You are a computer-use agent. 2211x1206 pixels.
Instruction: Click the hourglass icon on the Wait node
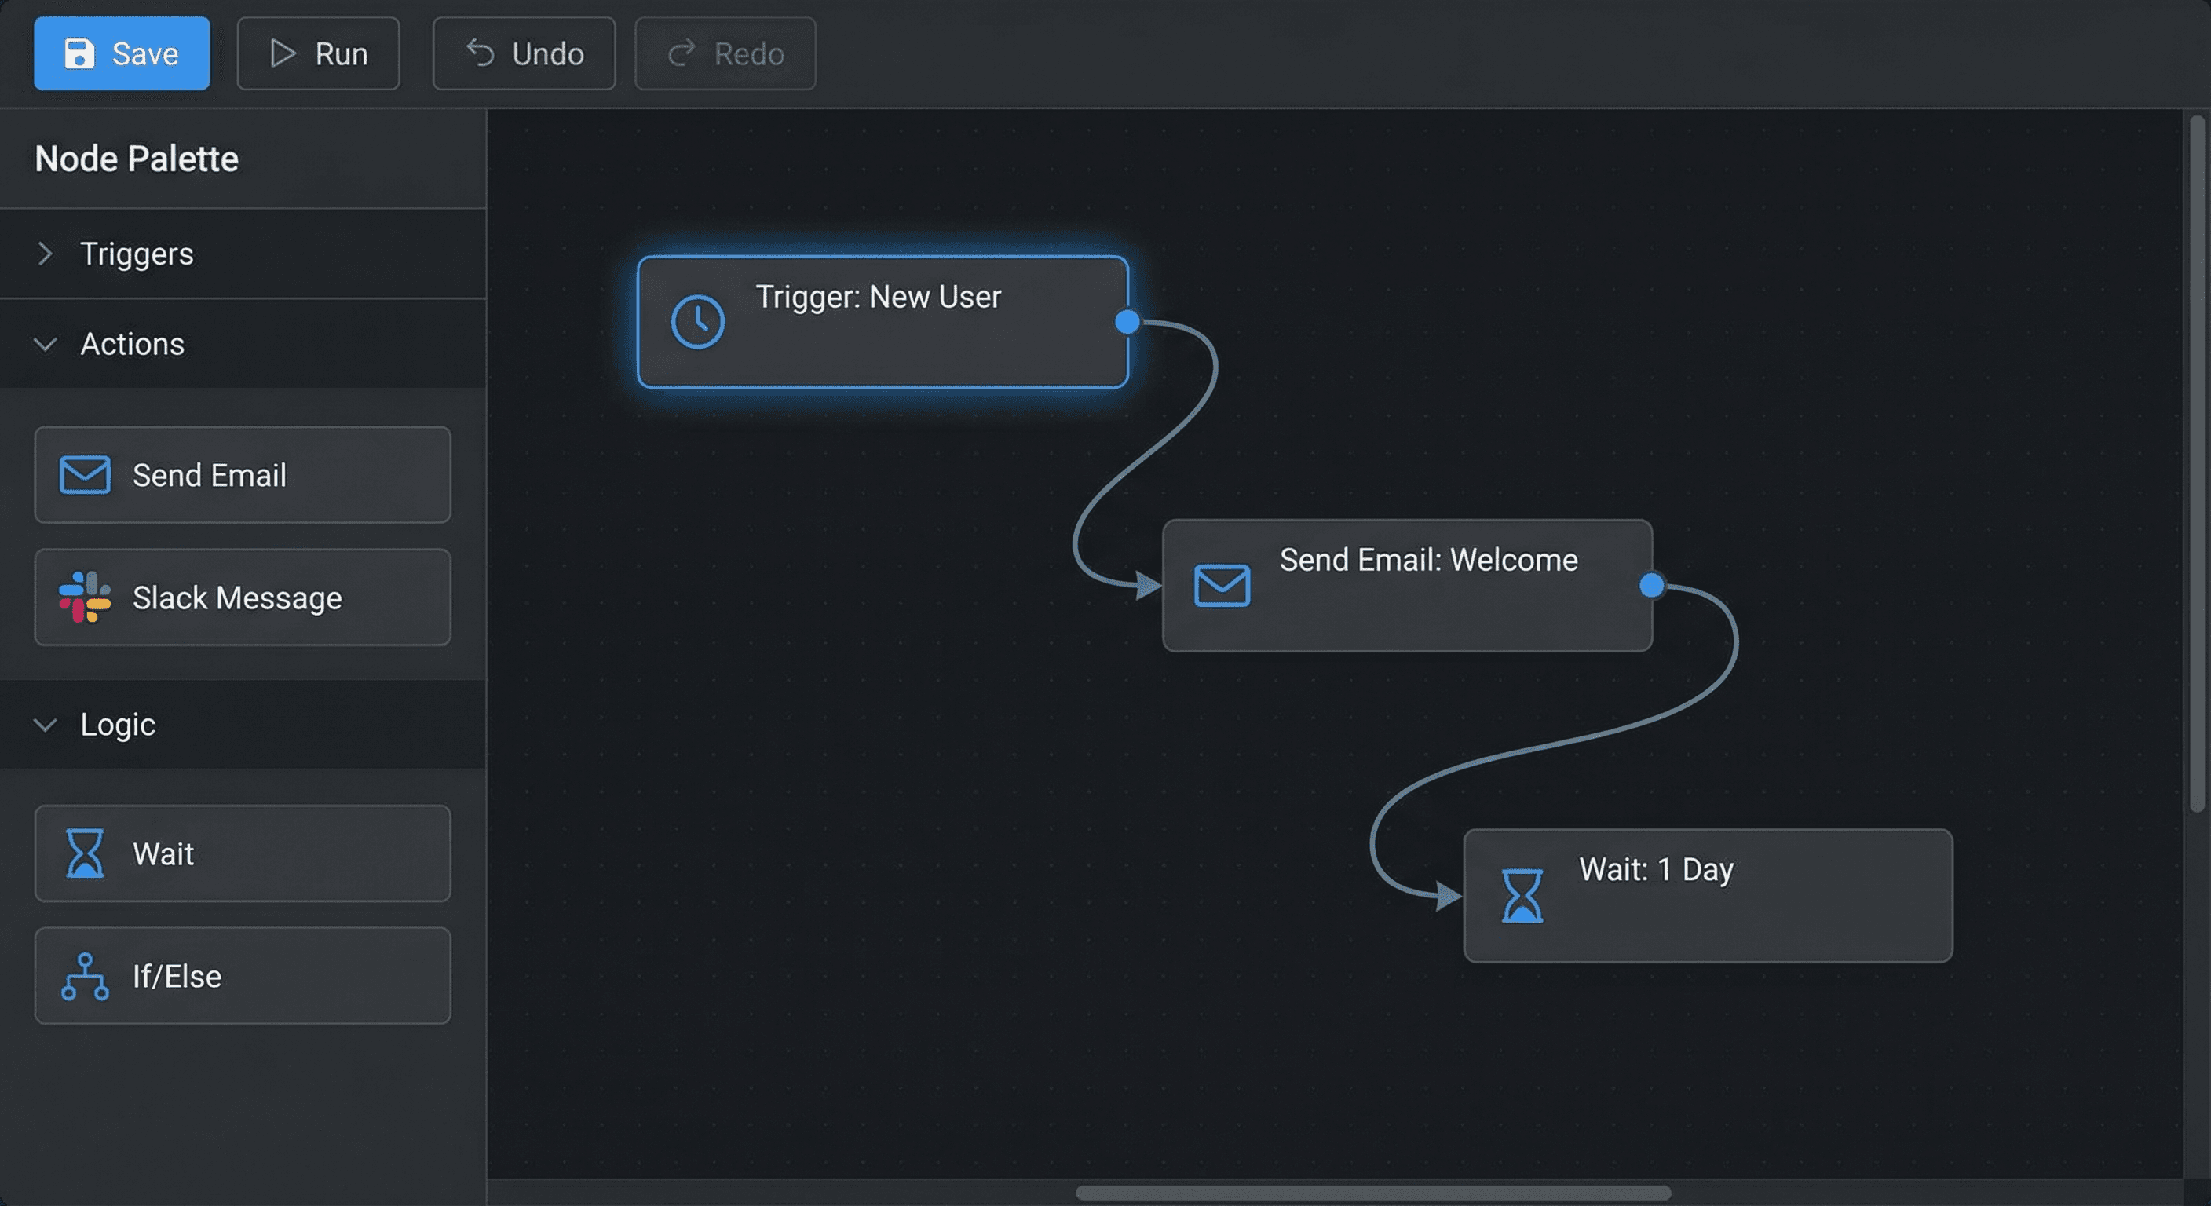[85, 853]
